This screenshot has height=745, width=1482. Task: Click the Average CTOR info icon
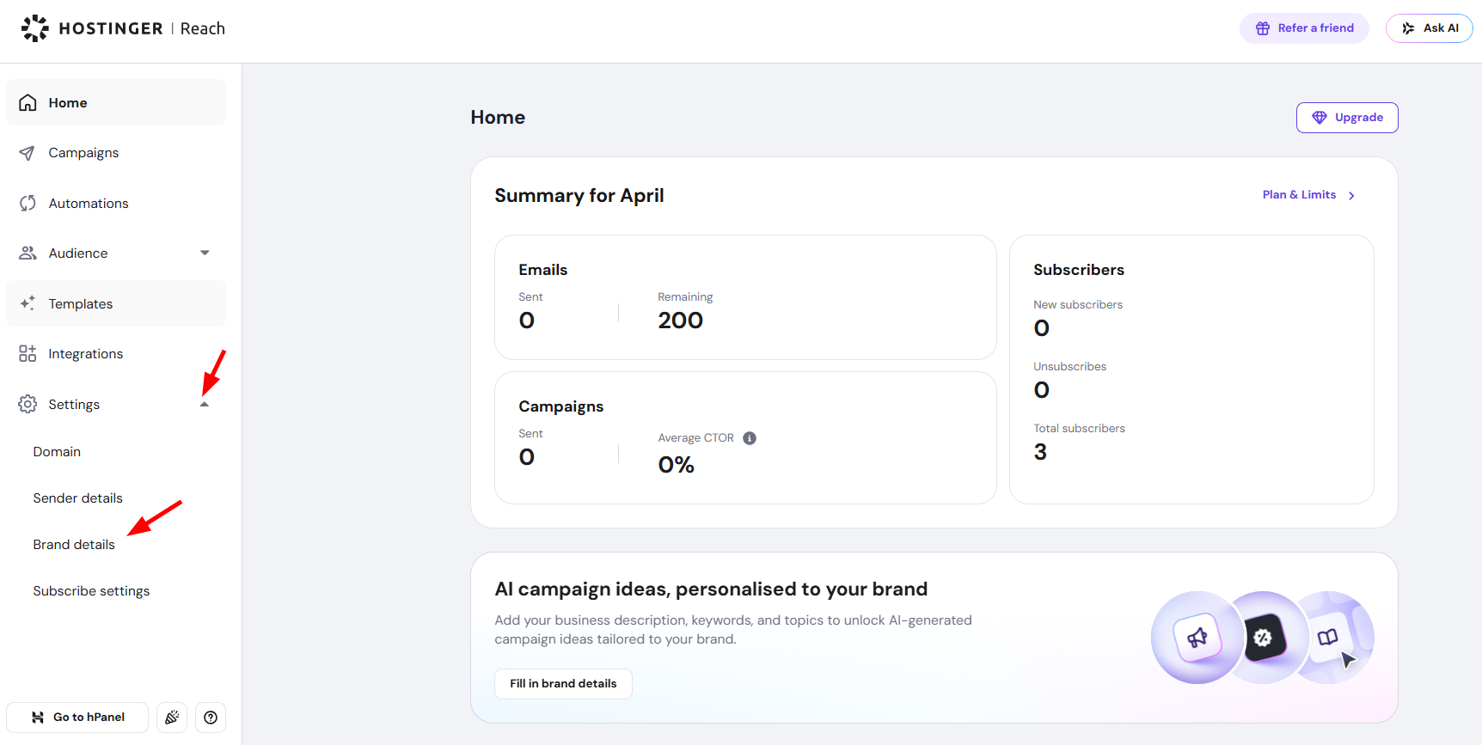coord(750,438)
